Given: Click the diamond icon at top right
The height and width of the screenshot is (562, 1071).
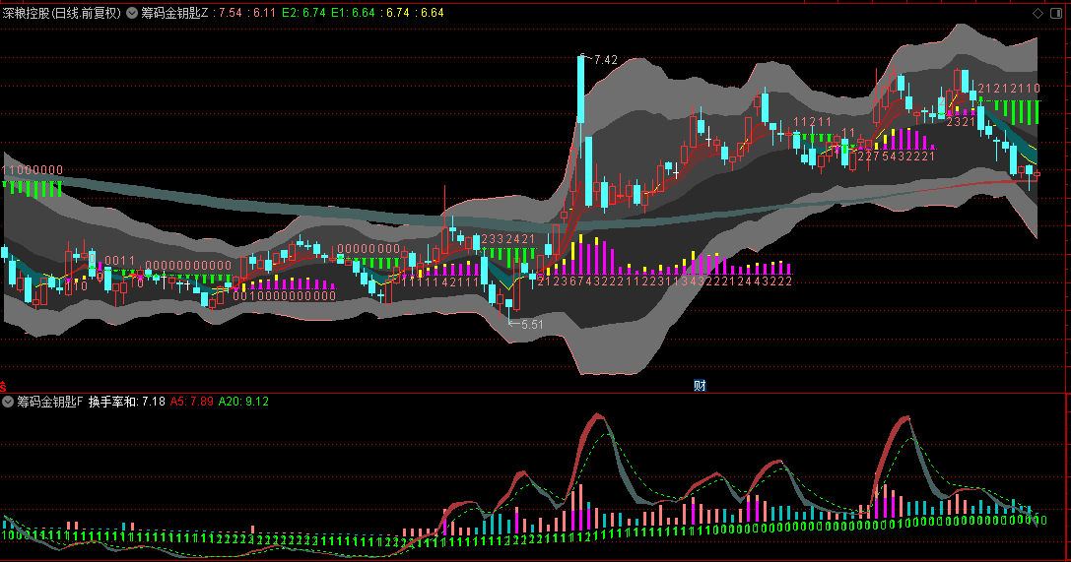Looking at the screenshot, I should [x=1038, y=13].
